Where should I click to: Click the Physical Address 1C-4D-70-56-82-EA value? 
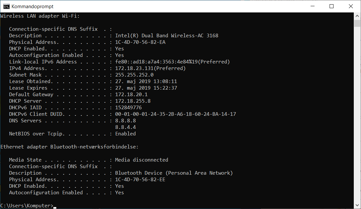coord(140,42)
